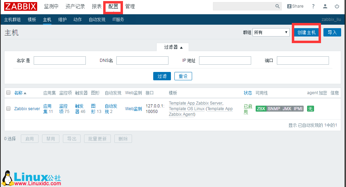This screenshot has height=187, width=346.
Task: Switch to the 主机 submenu
Action: pyautogui.click(x=47, y=19)
